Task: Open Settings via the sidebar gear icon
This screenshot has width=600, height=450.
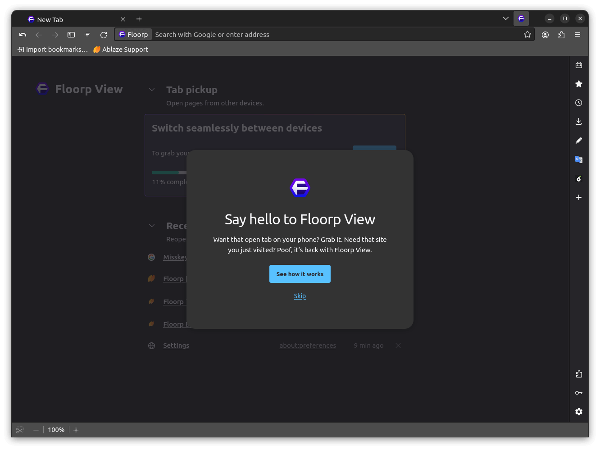Action: [x=579, y=411]
